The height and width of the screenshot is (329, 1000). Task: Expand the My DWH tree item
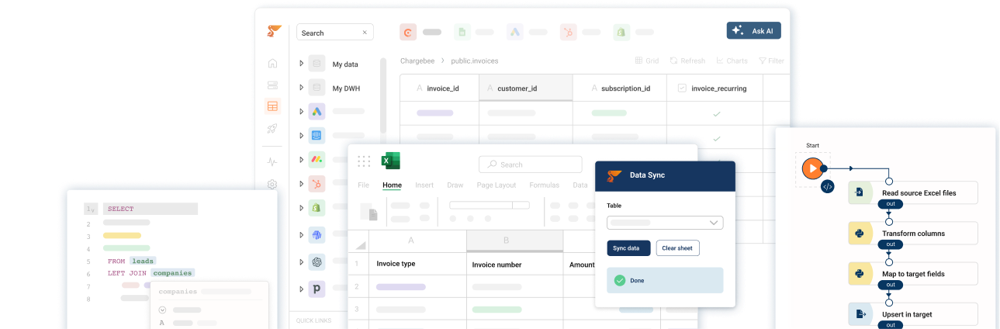[x=301, y=88]
